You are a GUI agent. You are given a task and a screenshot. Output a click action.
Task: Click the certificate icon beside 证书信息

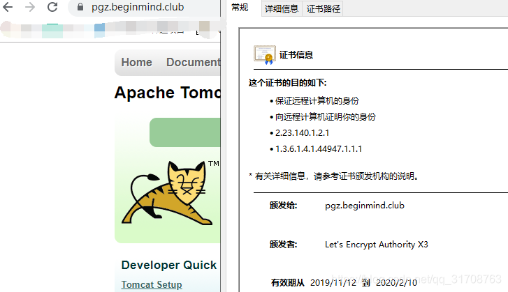[x=265, y=54]
